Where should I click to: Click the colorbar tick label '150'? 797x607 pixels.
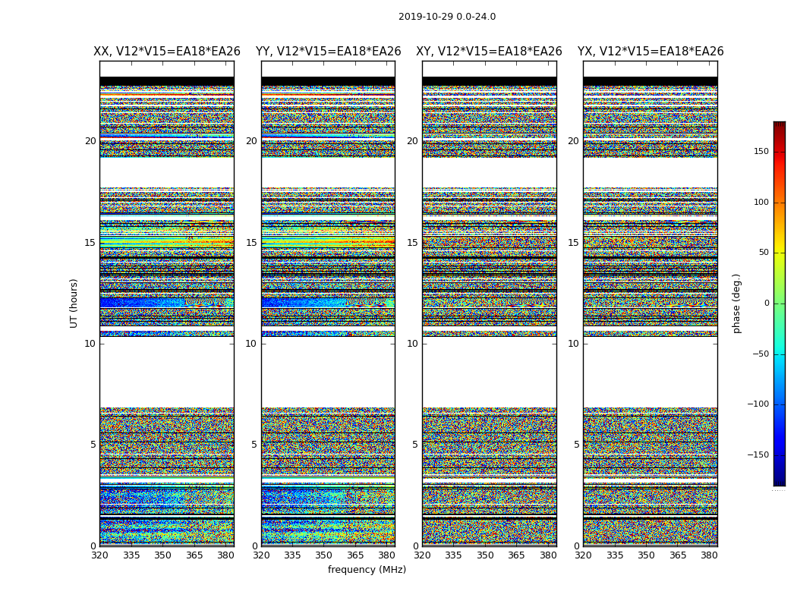(761, 151)
